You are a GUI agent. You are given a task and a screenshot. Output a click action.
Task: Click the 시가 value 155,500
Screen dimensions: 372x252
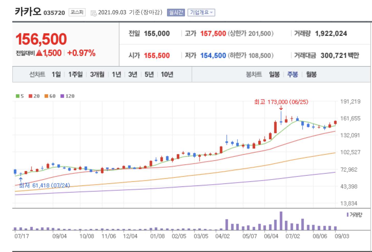tap(157, 56)
